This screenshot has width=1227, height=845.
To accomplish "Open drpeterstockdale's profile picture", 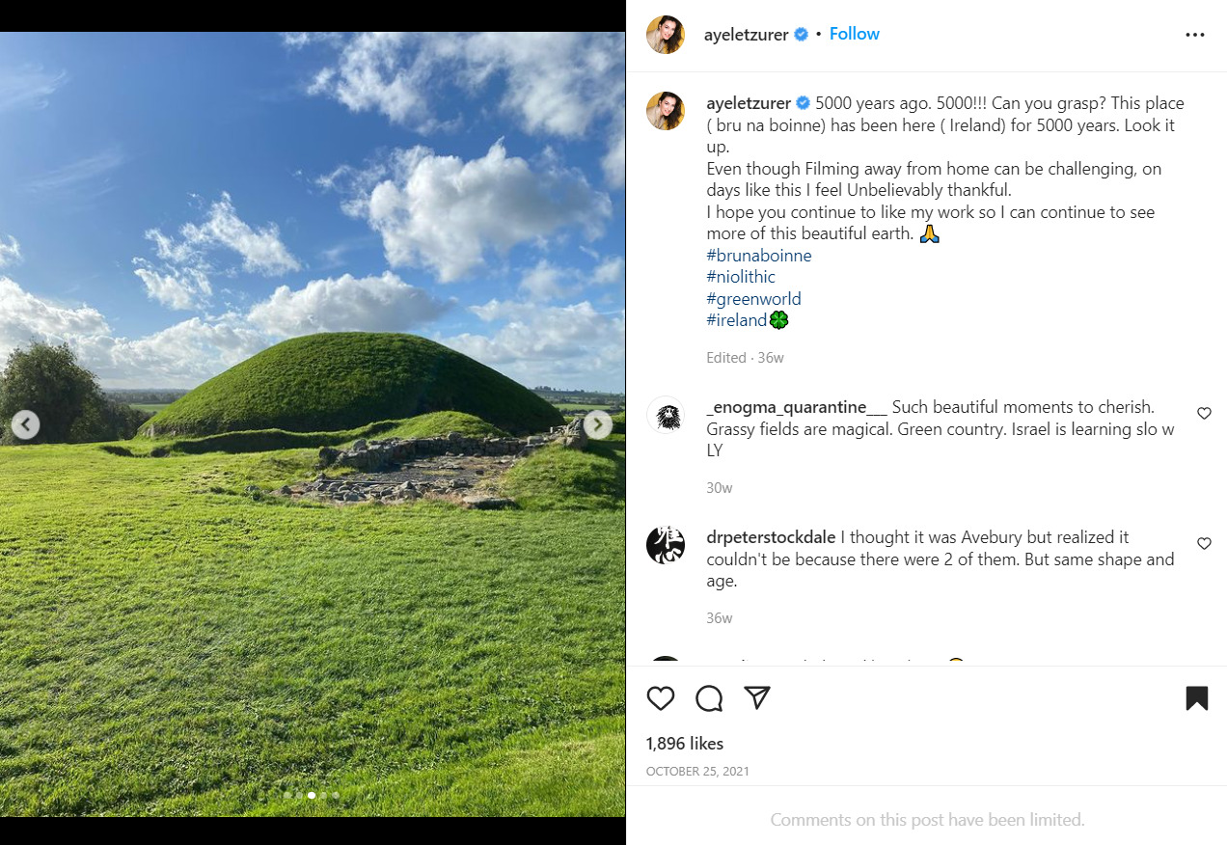I will click(x=666, y=544).
